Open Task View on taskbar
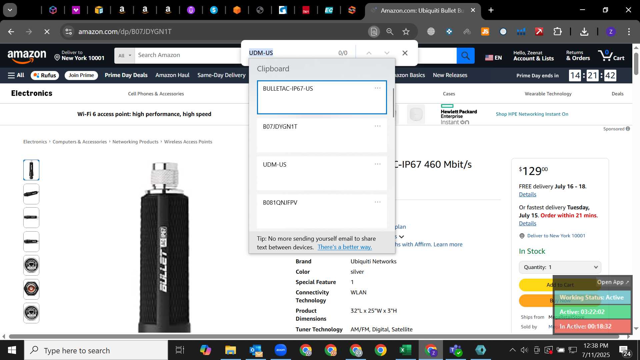Screen dimensions: 640x360 (180, 350)
